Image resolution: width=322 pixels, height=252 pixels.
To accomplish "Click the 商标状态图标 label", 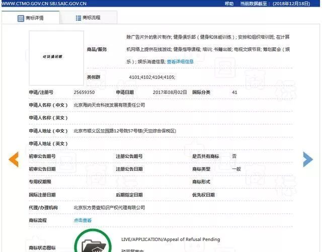I will tap(42, 247).
